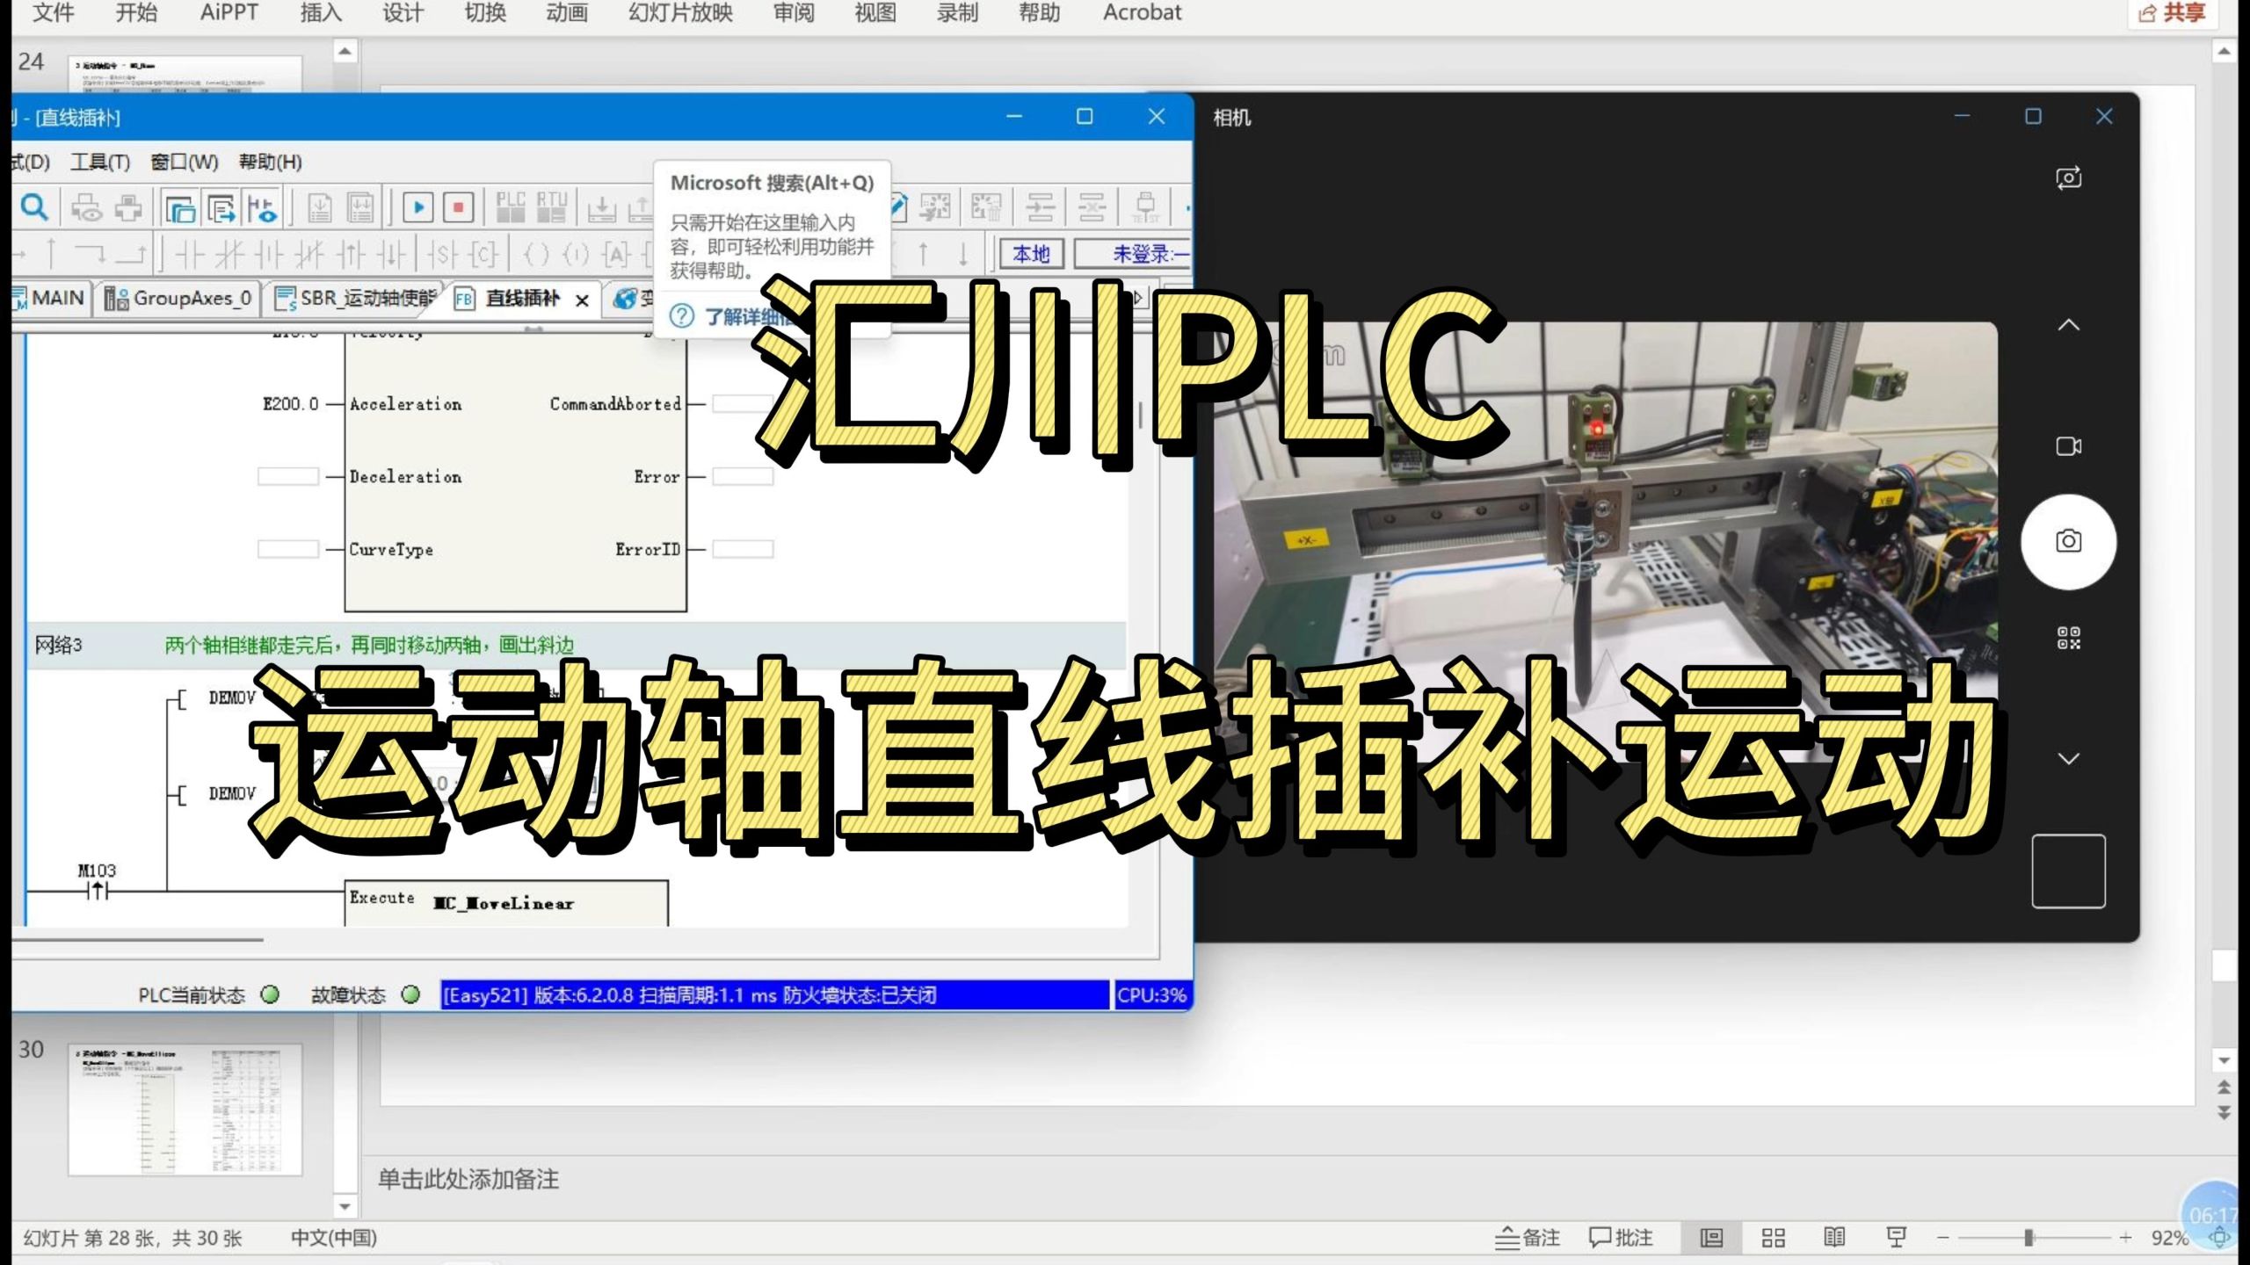Click the PLC tab strip scroll arrow
2250x1265 pixels.
point(1139,298)
